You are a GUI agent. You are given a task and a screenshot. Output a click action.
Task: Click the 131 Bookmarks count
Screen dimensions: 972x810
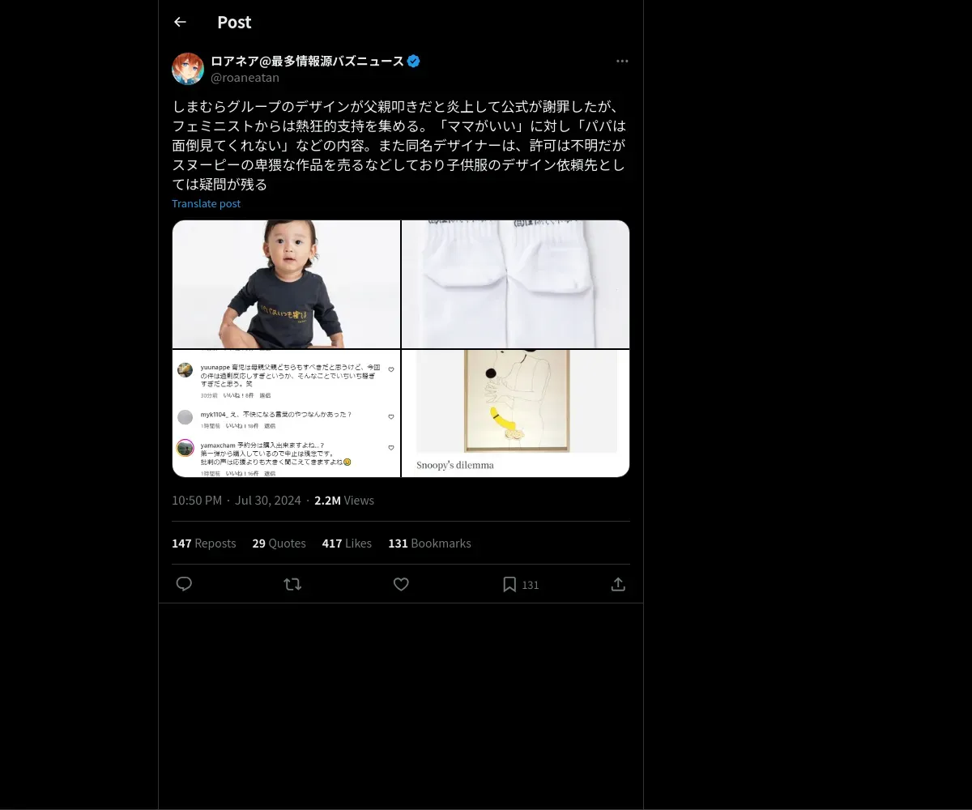pyautogui.click(x=429, y=544)
